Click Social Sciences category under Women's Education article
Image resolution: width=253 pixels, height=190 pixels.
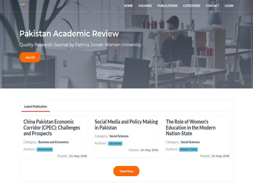190,142
